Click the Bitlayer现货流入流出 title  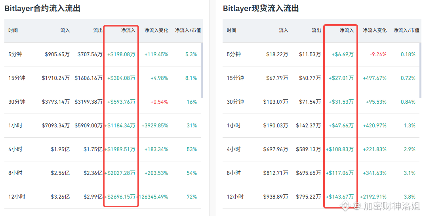click(x=261, y=8)
